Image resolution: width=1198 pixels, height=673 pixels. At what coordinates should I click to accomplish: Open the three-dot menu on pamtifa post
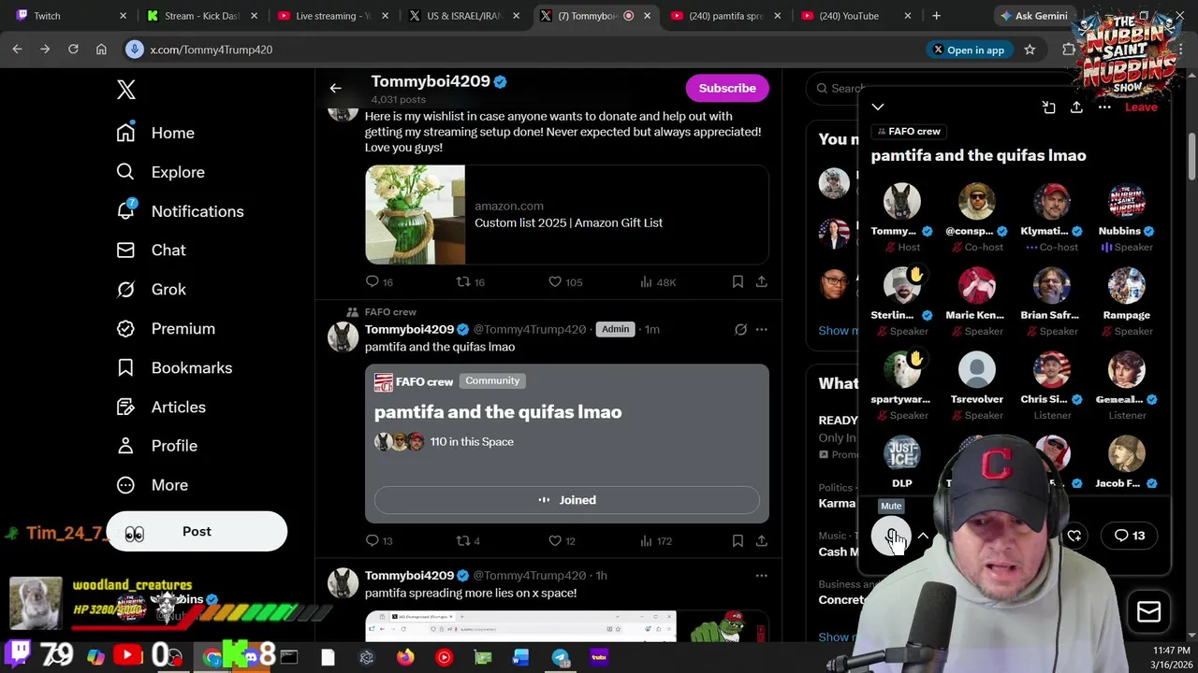[x=762, y=329]
